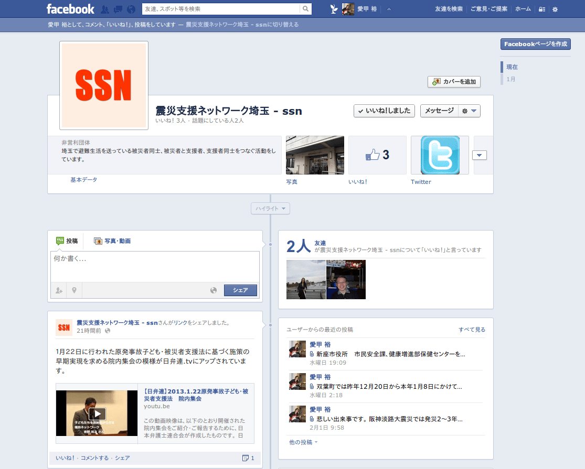Jump to 1月 on the timeline

(510, 79)
